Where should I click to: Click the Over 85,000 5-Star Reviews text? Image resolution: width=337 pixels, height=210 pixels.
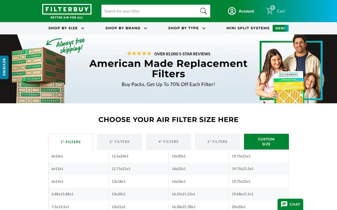point(182,54)
